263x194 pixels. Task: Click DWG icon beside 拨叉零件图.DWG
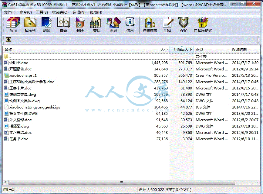point(6,113)
